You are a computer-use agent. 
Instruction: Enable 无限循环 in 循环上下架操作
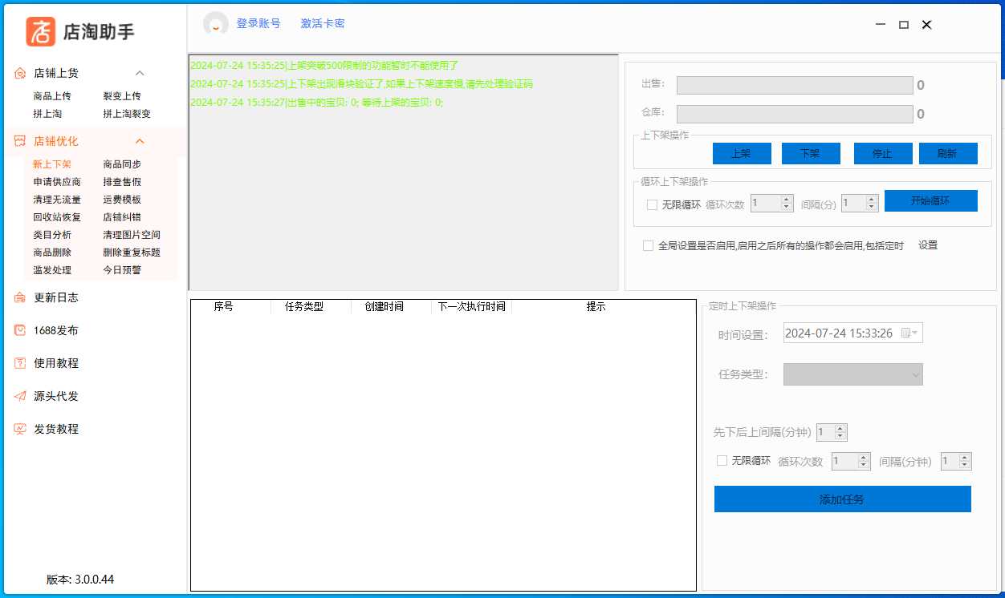(x=652, y=204)
